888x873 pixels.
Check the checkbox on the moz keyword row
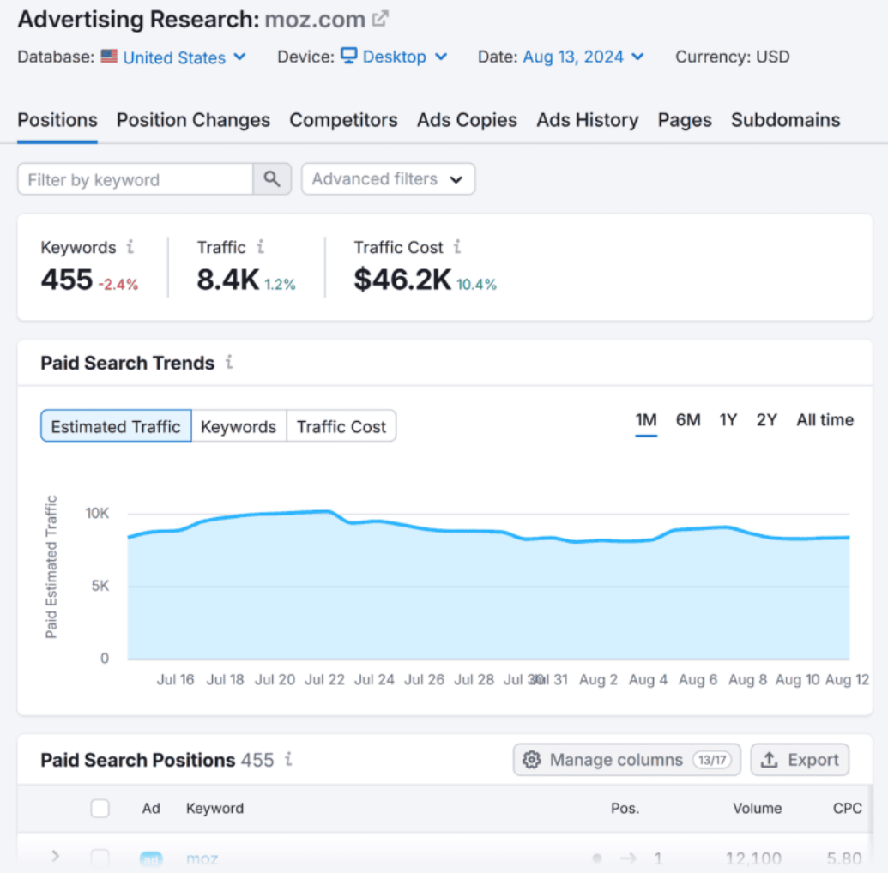coord(100,858)
